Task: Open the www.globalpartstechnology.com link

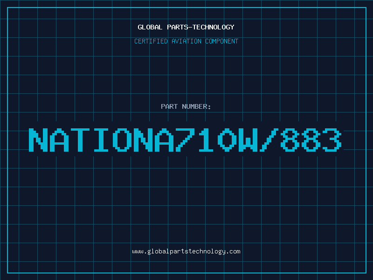Action: click(x=186, y=252)
